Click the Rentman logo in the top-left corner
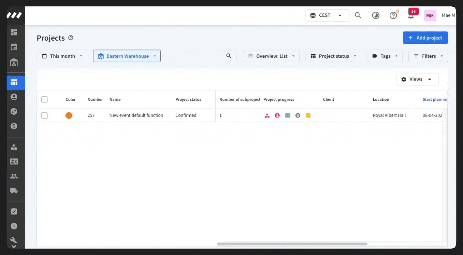This screenshot has width=463, height=255. [x=14, y=15]
